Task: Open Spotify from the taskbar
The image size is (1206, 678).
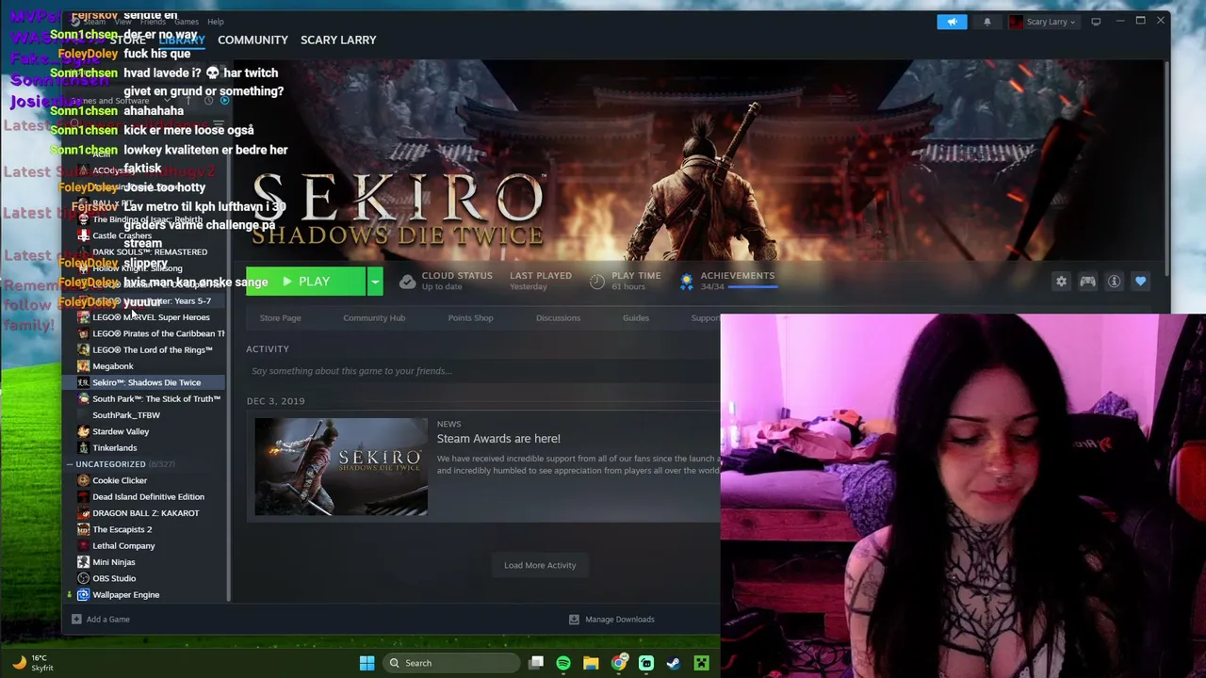Action: 563,663
